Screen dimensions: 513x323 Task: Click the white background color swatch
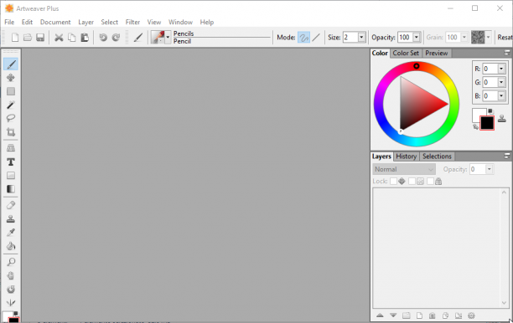(476, 113)
